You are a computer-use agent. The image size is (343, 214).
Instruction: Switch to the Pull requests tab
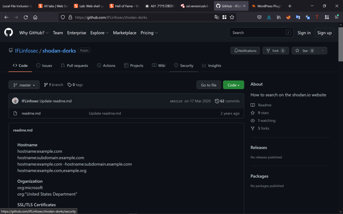74,65
